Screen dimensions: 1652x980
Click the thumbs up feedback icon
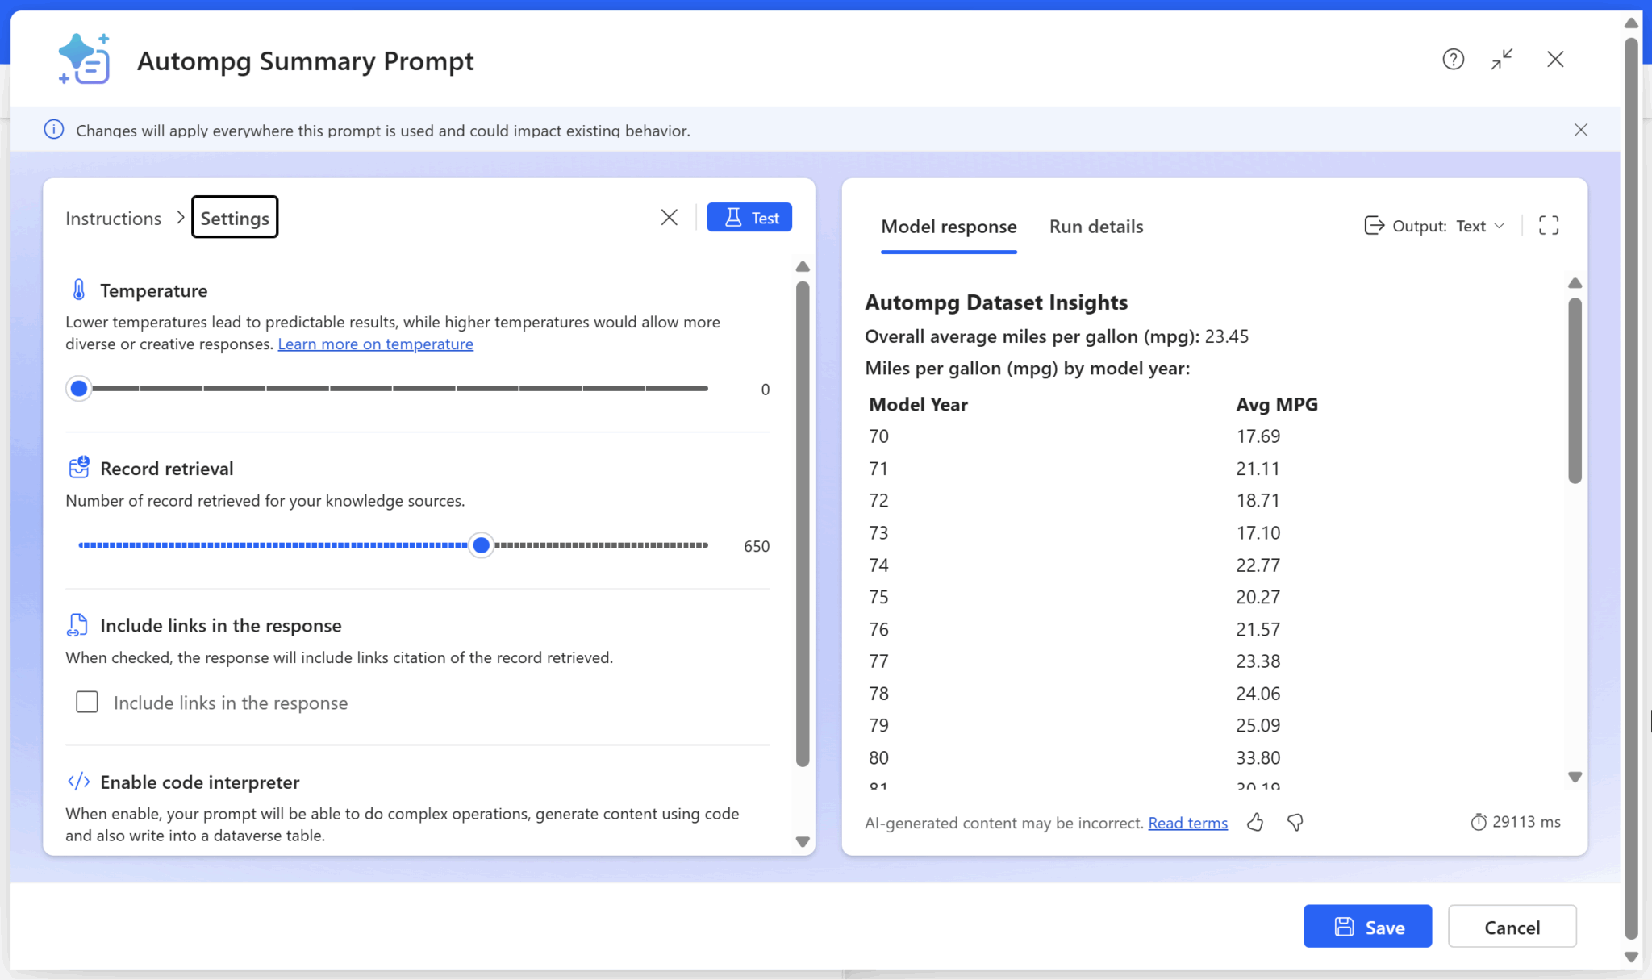(x=1255, y=822)
